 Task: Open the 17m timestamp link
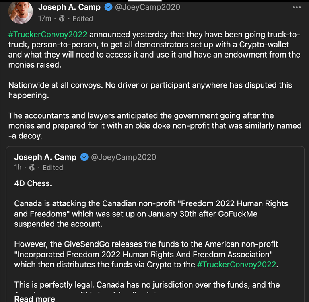pos(44,18)
